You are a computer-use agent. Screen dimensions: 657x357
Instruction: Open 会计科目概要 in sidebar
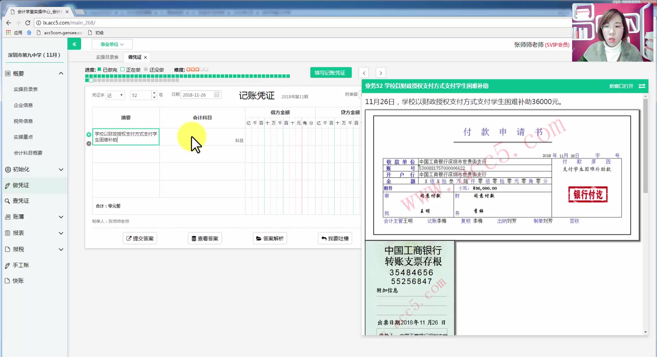point(28,153)
